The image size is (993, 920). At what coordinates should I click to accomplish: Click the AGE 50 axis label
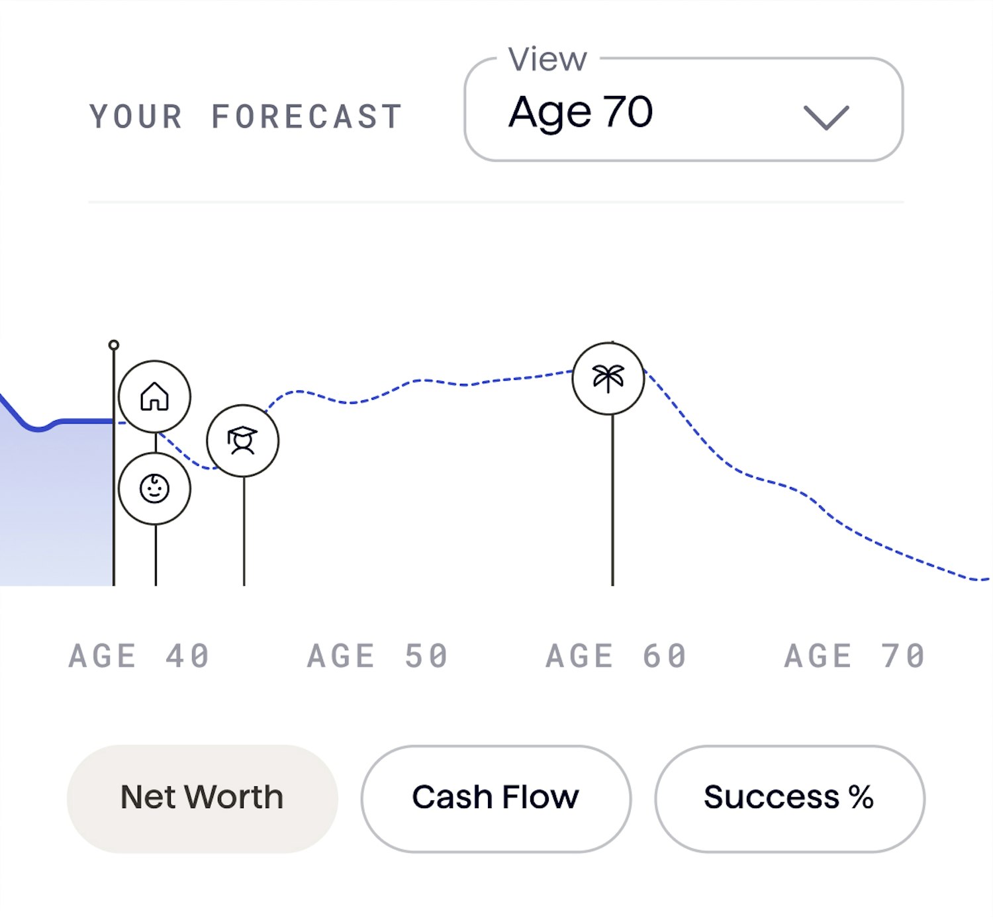(378, 656)
